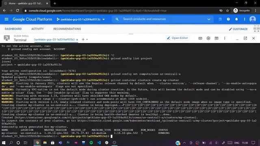Click master IP 34.71.37.43

click(x=80, y=133)
